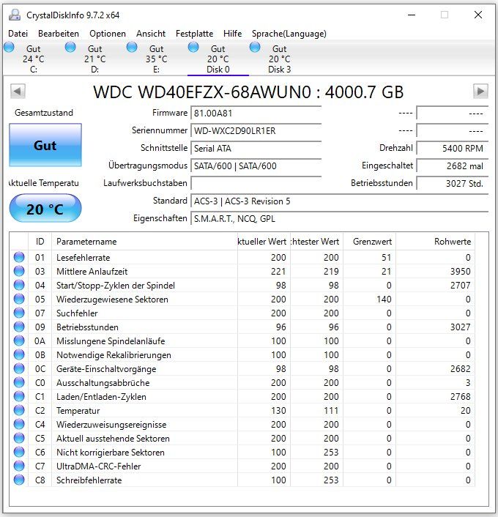Viewport: 498px width, 517px height.
Task: Open the Datei menu
Action: tap(18, 34)
